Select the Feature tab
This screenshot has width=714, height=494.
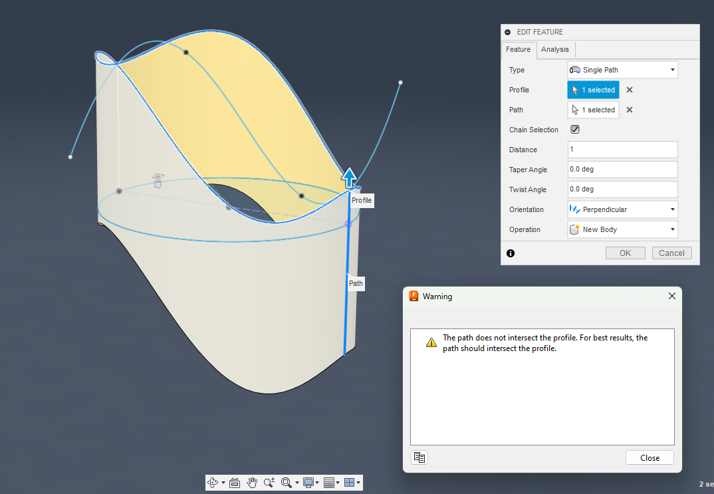pyautogui.click(x=519, y=49)
